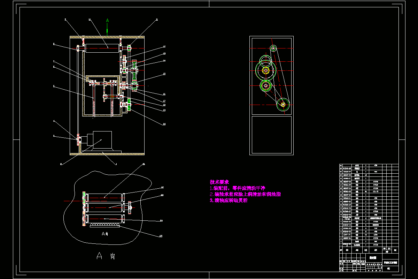Click the top roller in front view

[102, 48]
